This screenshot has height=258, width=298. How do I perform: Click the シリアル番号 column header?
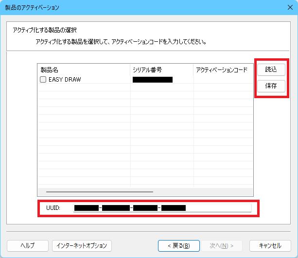[x=162, y=70]
